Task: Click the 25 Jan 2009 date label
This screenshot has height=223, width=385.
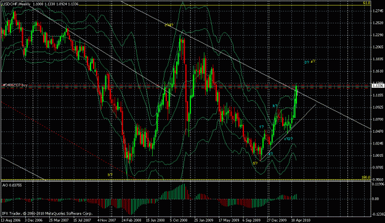Action: click(204, 220)
